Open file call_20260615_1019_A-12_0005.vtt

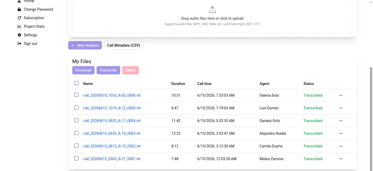pos(112,108)
